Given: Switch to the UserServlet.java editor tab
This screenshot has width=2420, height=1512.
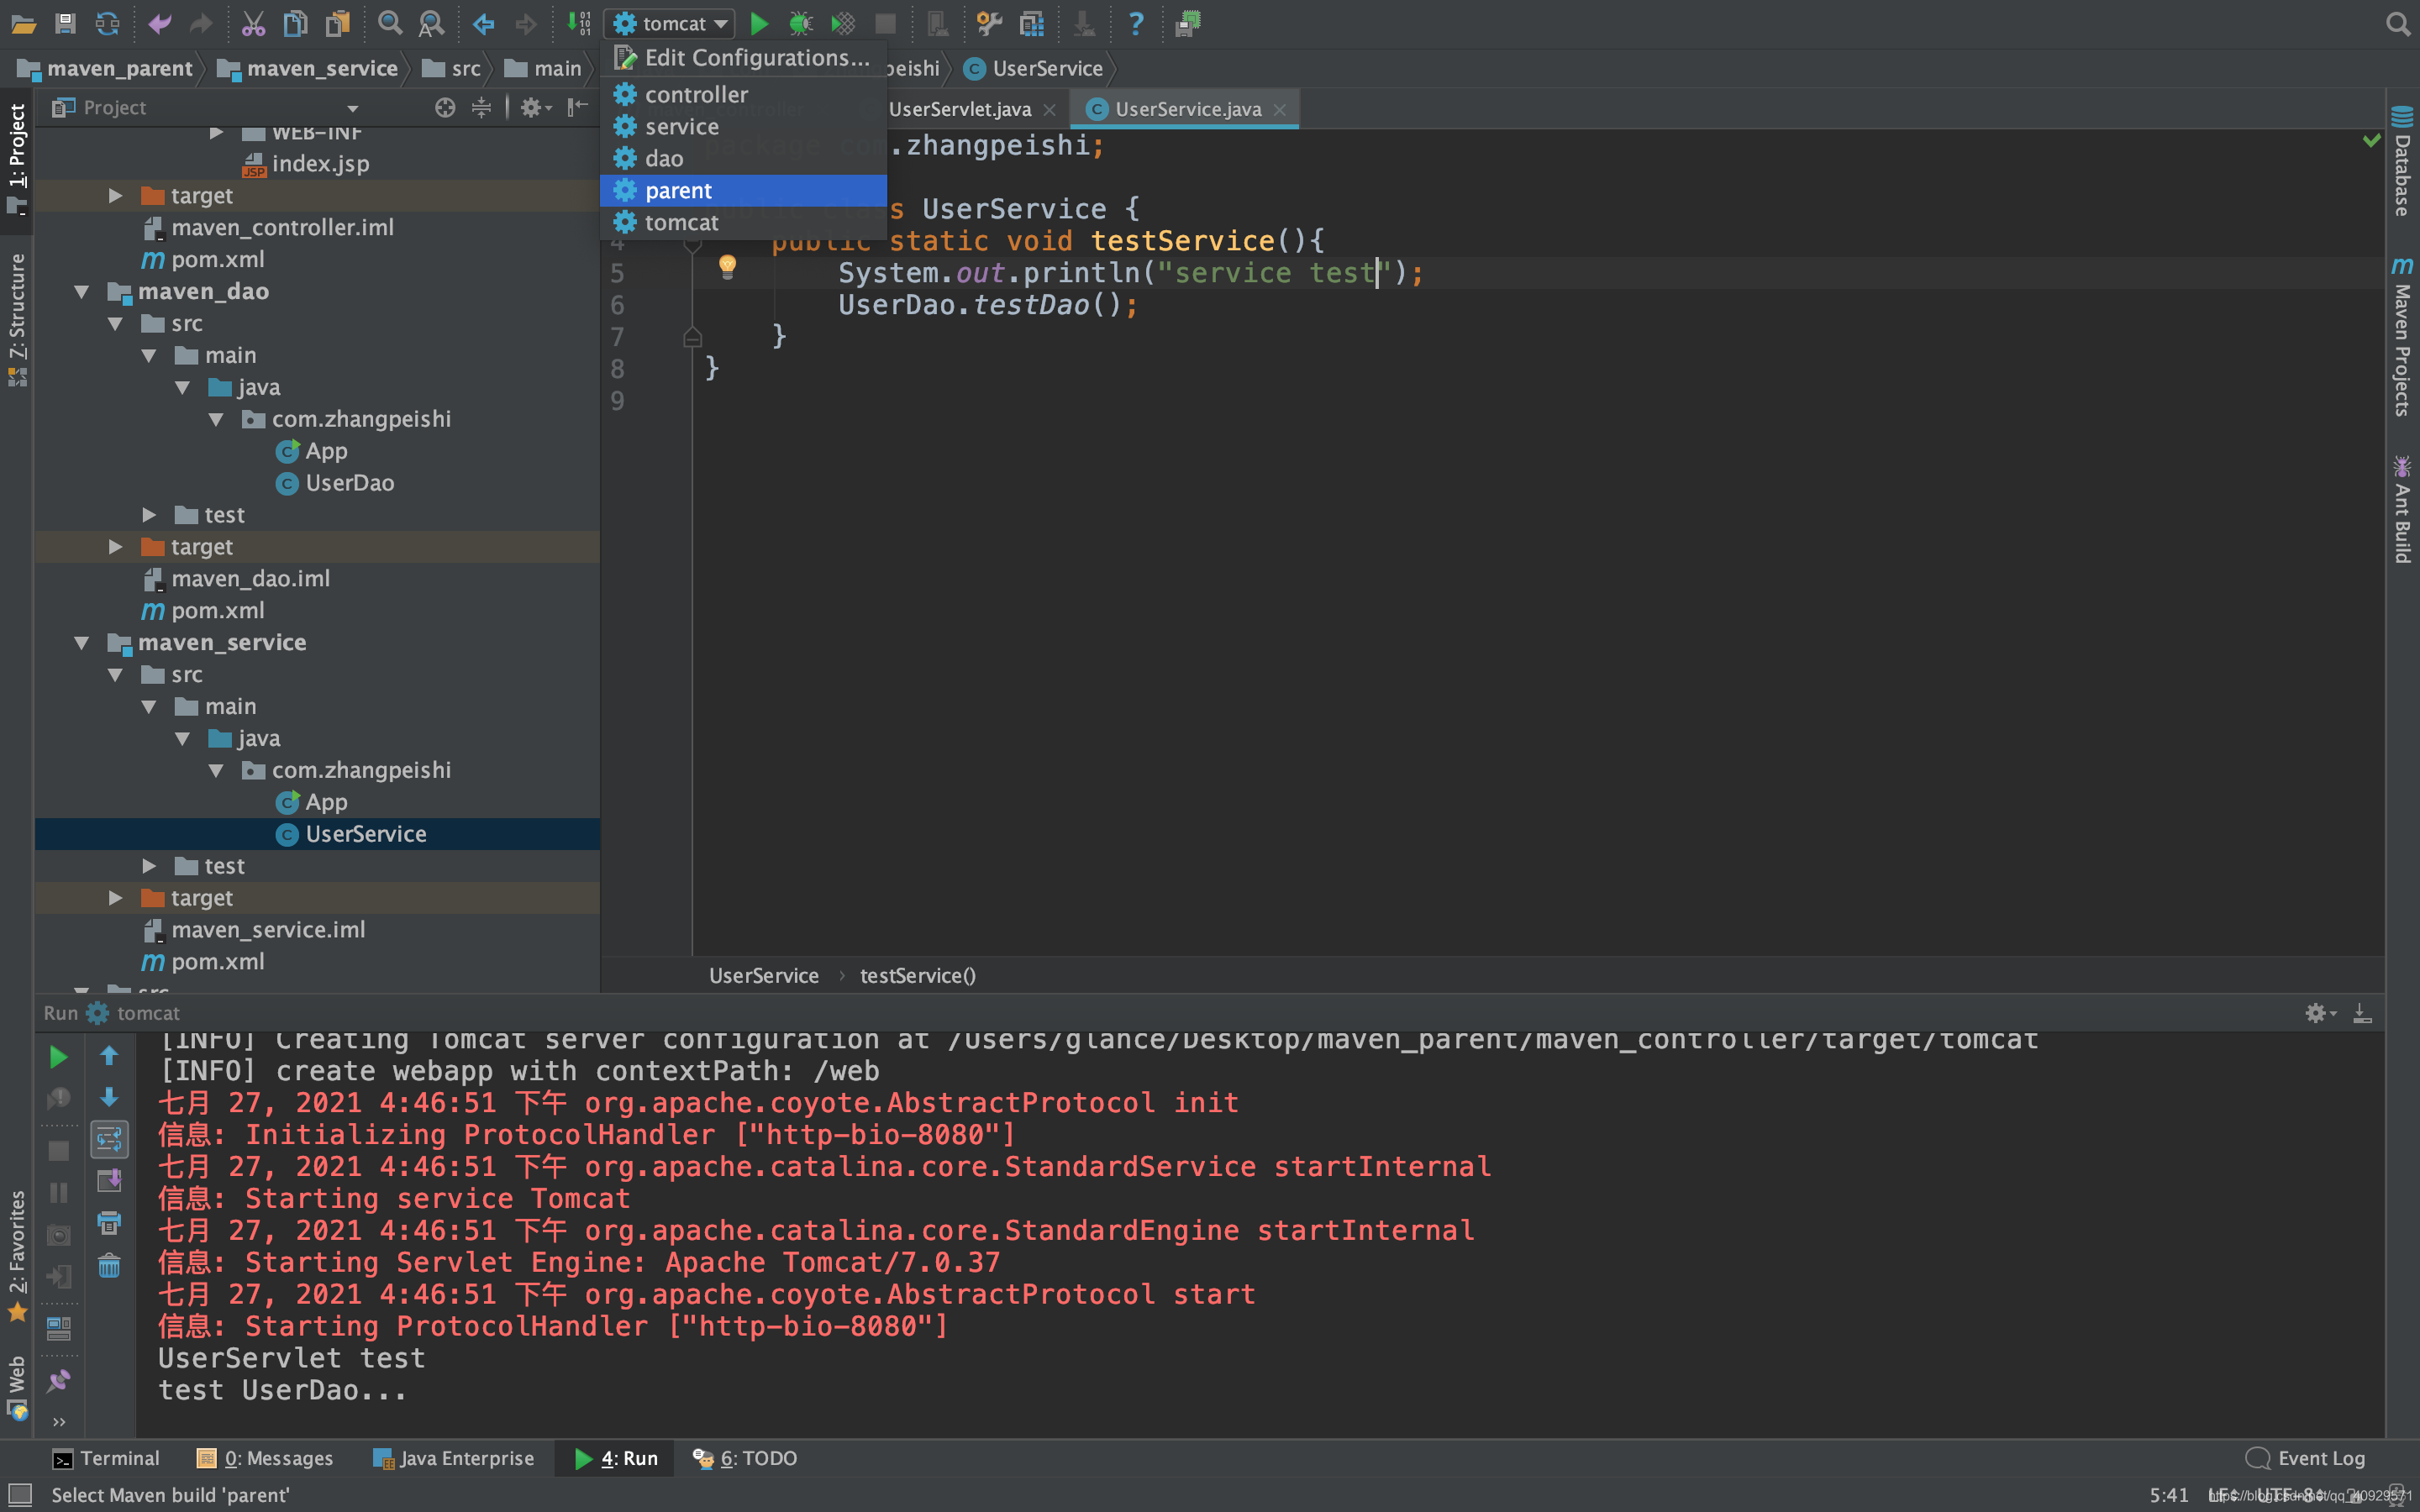Looking at the screenshot, I should tap(958, 109).
